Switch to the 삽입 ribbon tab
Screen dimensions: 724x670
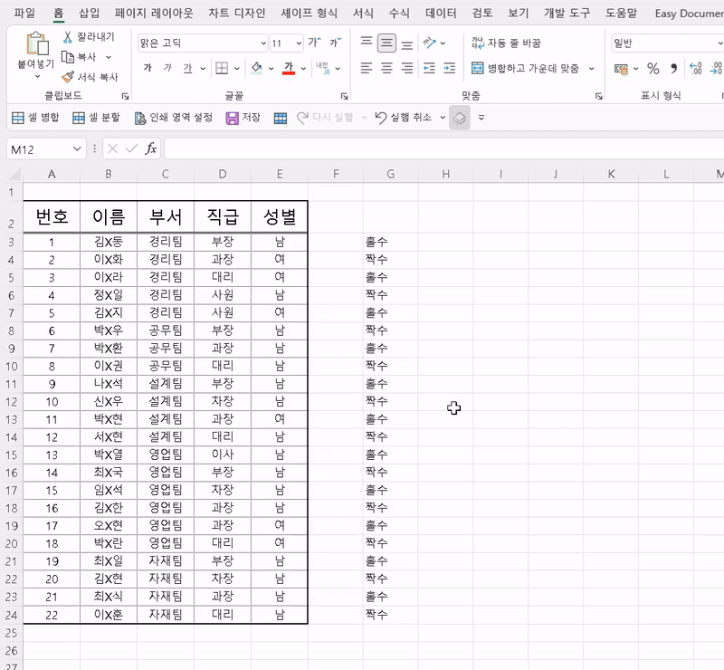point(89,13)
